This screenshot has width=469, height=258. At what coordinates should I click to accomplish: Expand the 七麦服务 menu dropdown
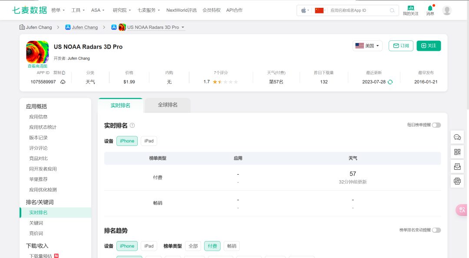[x=149, y=10]
